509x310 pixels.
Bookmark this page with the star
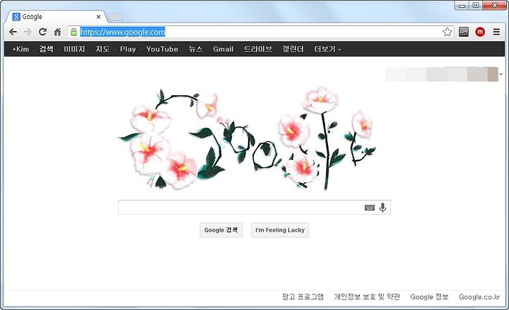click(x=447, y=32)
